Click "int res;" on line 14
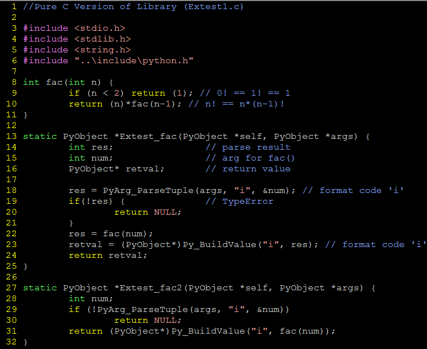Screen dimensions: 427x349 [91, 147]
